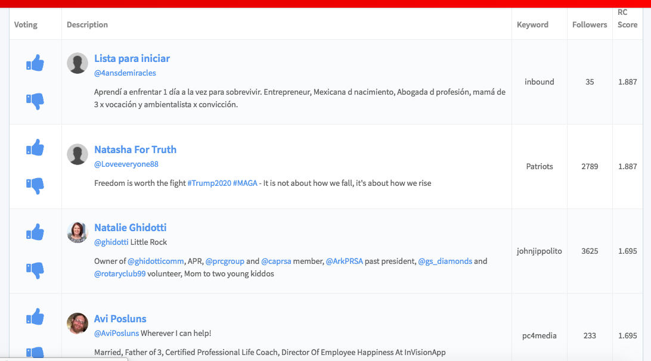
Task: Click the #MAGA hashtag
Action: [245, 183]
